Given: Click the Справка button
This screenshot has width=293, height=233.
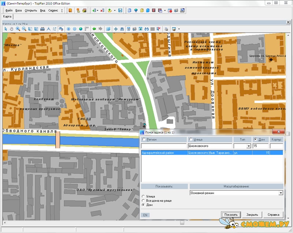Looking at the screenshot, I should (x=273, y=215).
